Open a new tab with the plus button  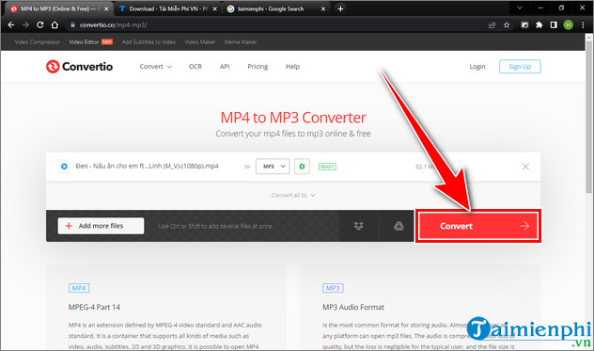340,8
